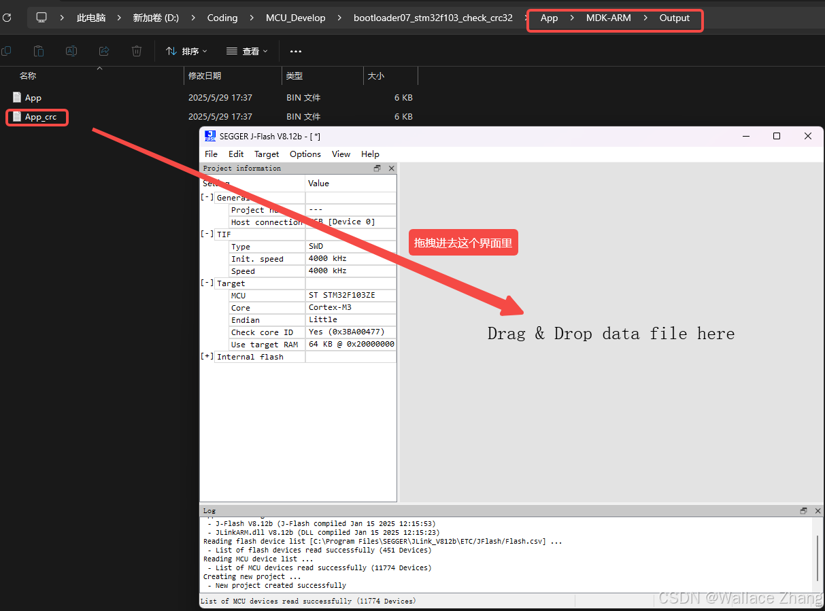The height and width of the screenshot is (611, 825).
Task: Click the status bar 'List of MCU devices' text
Action: 308,601
